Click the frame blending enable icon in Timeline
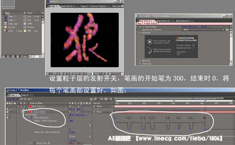The image size is (235, 145). tap(106, 99)
